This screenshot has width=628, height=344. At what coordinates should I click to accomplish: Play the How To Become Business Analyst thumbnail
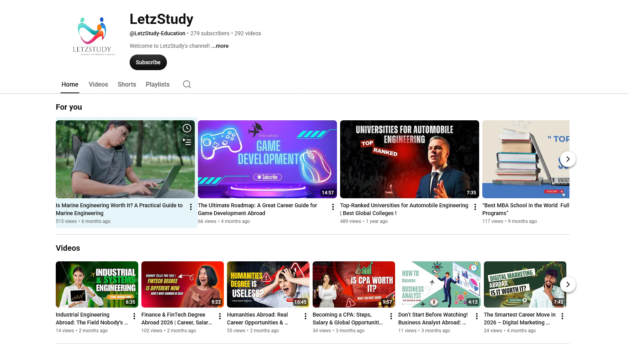[x=439, y=284]
